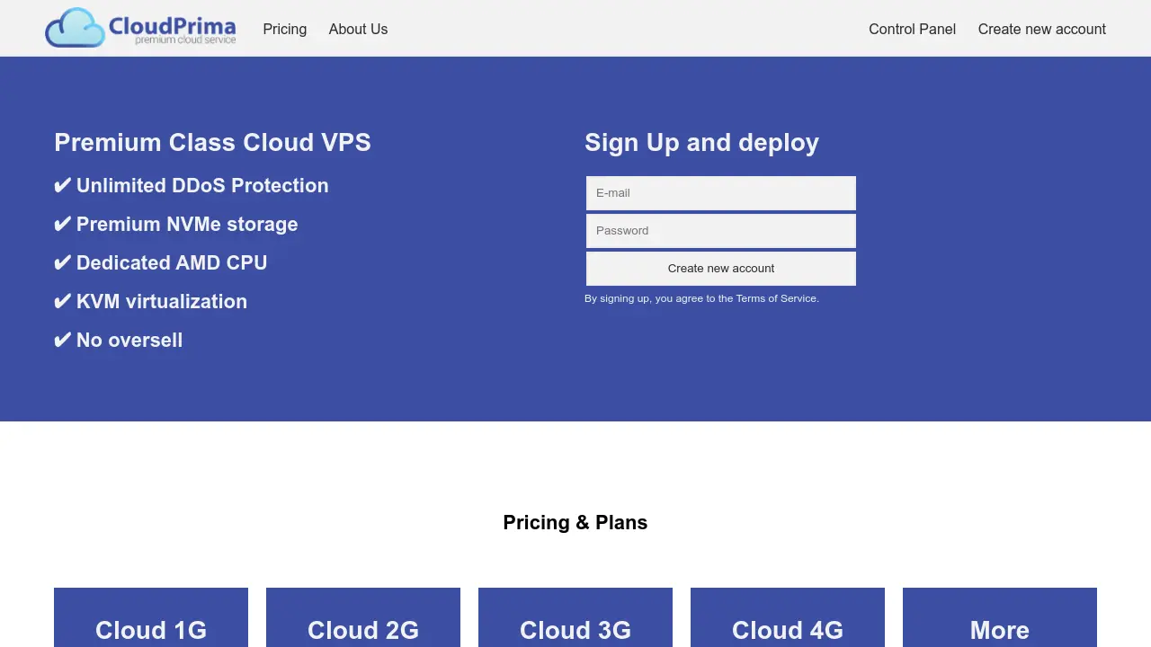The image size is (1151, 647).
Task: Open the Pricing page
Action: tap(284, 29)
